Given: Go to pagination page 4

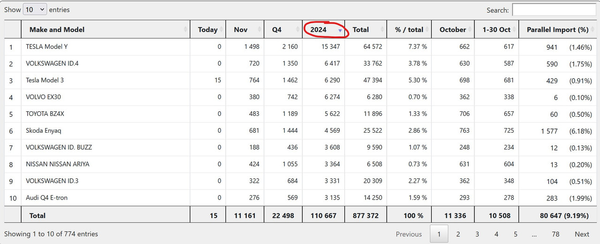Looking at the screenshot, I should point(496,234).
